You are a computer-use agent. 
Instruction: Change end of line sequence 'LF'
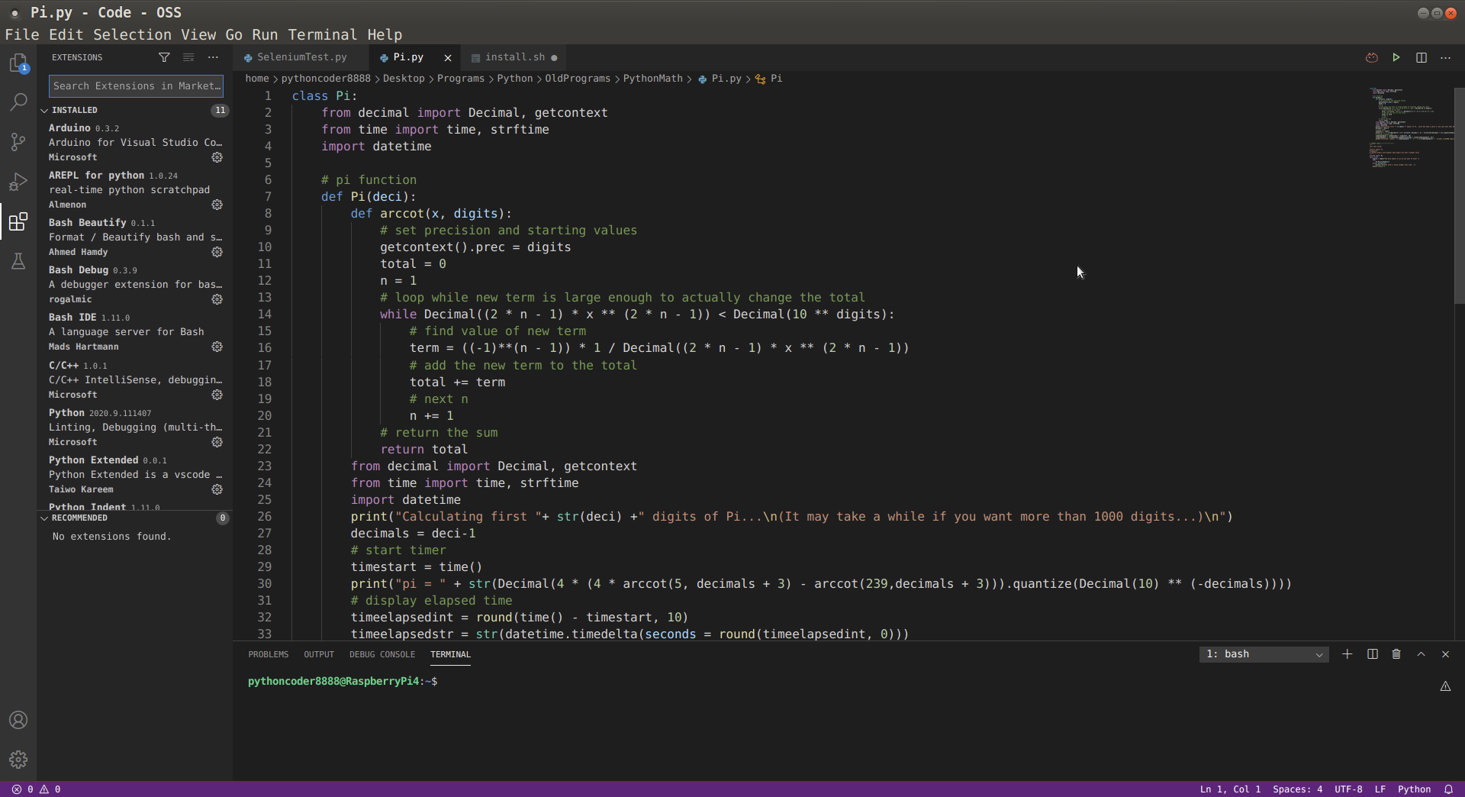[x=1380, y=789]
